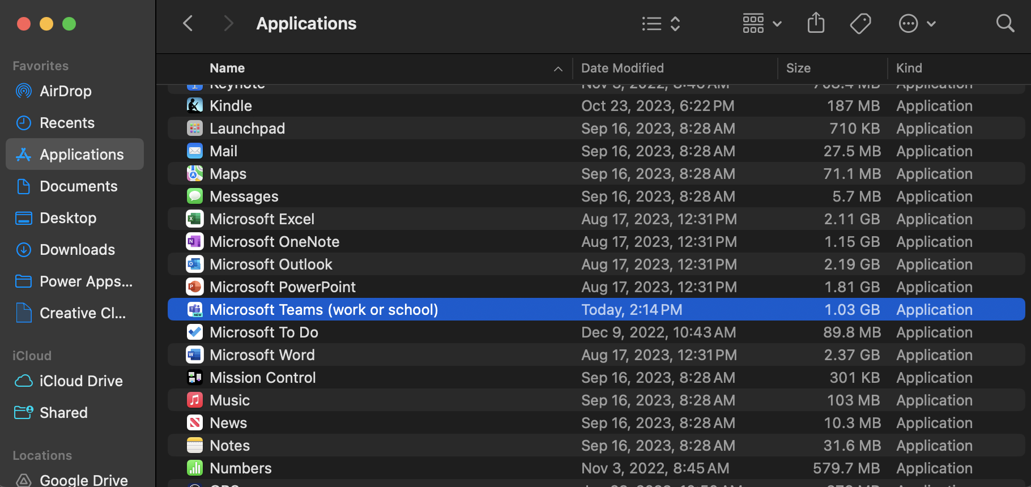Click the Messages app icon
Image resolution: width=1031 pixels, height=487 pixels.
(194, 196)
